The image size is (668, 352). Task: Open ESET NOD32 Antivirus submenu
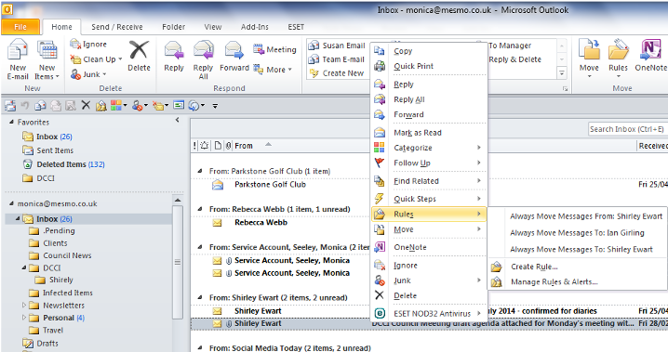(x=429, y=314)
